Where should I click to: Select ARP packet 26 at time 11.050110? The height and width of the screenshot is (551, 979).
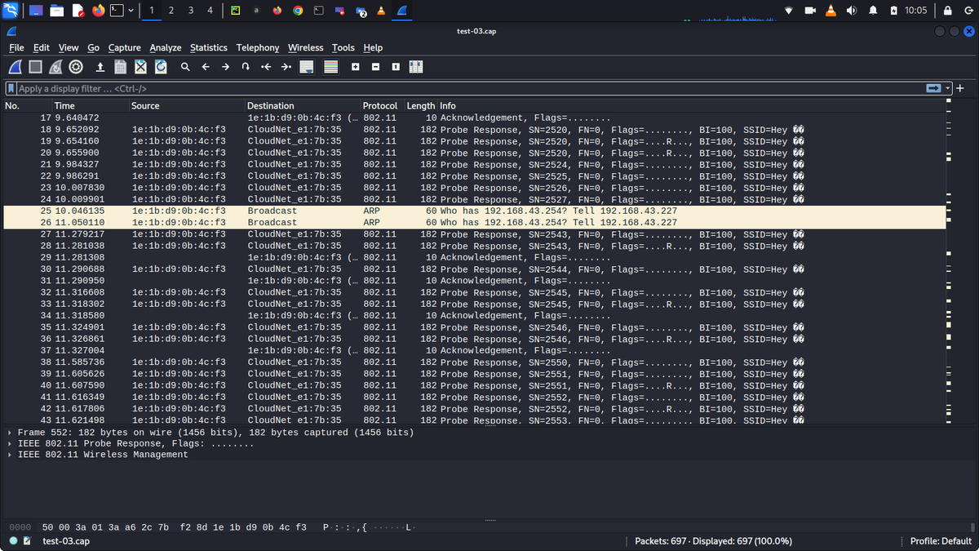point(475,222)
